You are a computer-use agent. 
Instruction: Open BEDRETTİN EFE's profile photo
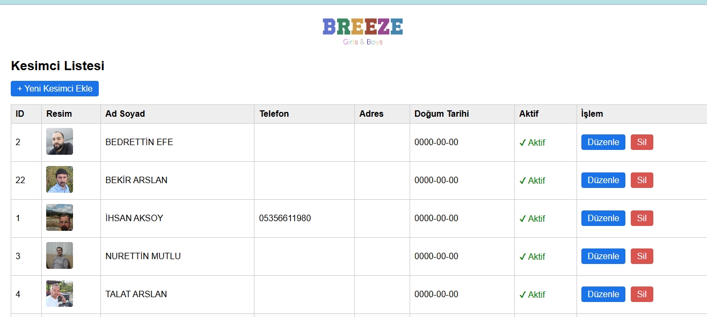click(60, 141)
